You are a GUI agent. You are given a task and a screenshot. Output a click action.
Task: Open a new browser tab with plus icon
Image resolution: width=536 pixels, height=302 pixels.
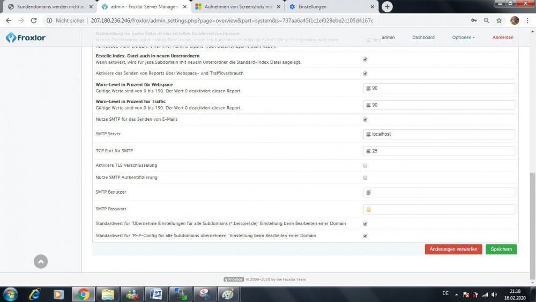[387, 6]
